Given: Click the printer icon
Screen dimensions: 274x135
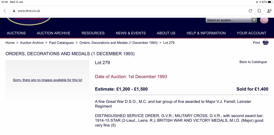Looking at the screenshot, I should tap(265, 42).
